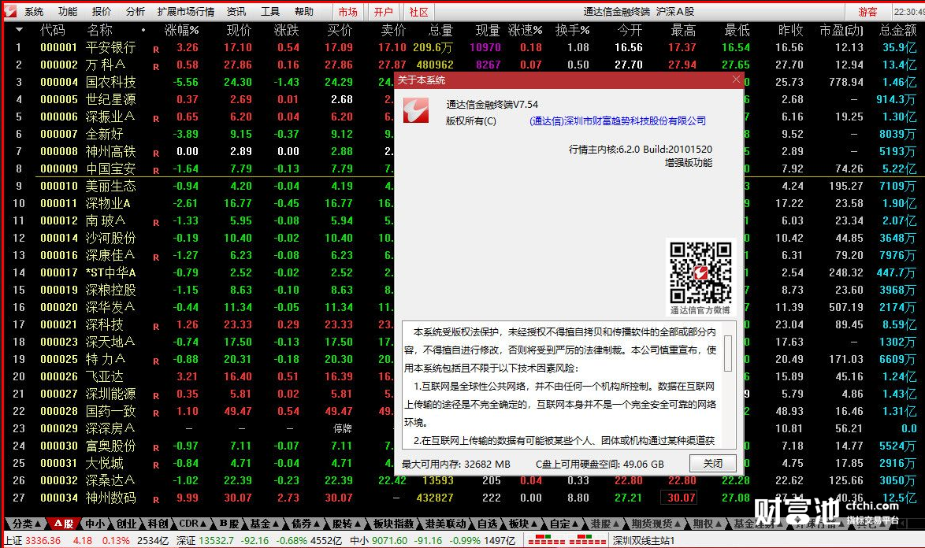
Task: Expand the 债券 tab menu
Action: point(306,524)
